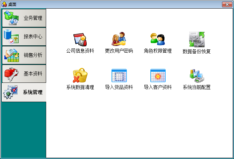The width and height of the screenshot is (234, 159).
Task: Open 系统当前配置 configuration icon
Action: 197,76
